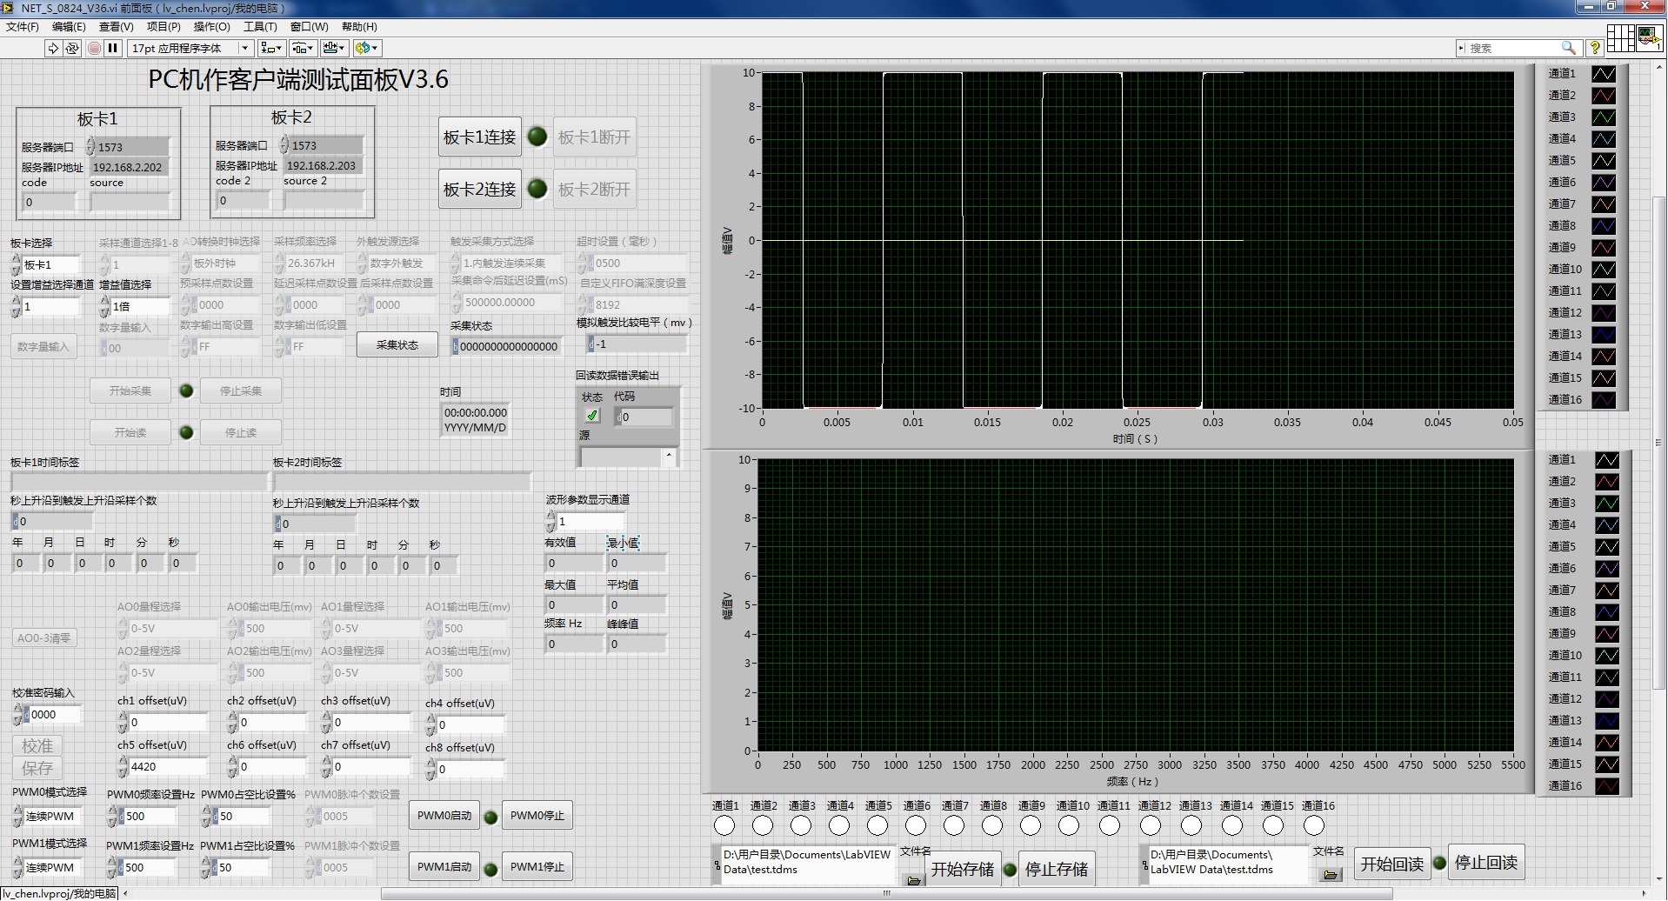Click 通道16 plot icon in lower legend

1607,786
